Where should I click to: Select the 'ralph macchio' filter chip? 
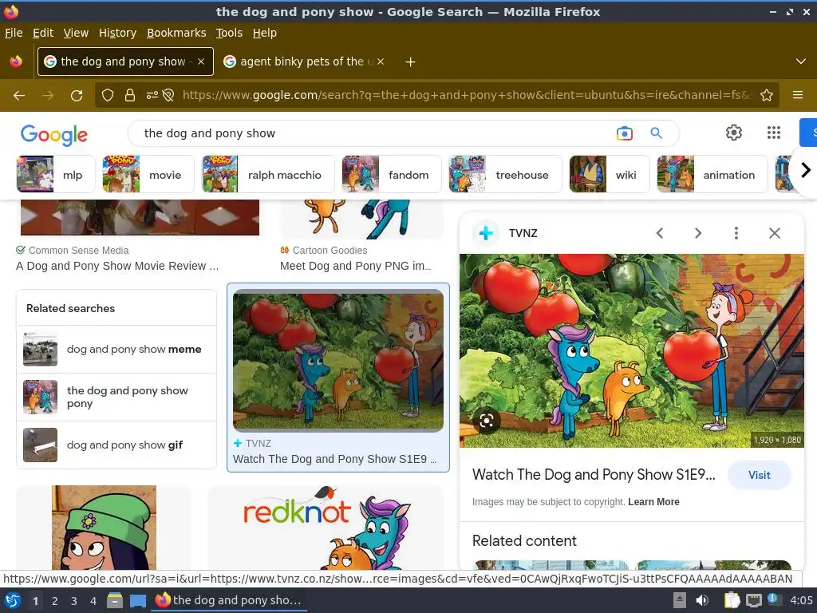pos(268,175)
